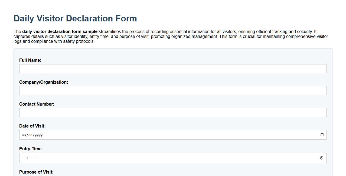Select the AM/PM segment in Entry Time
Image resolution: width=346 pixels, height=176 pixels.
(36, 158)
